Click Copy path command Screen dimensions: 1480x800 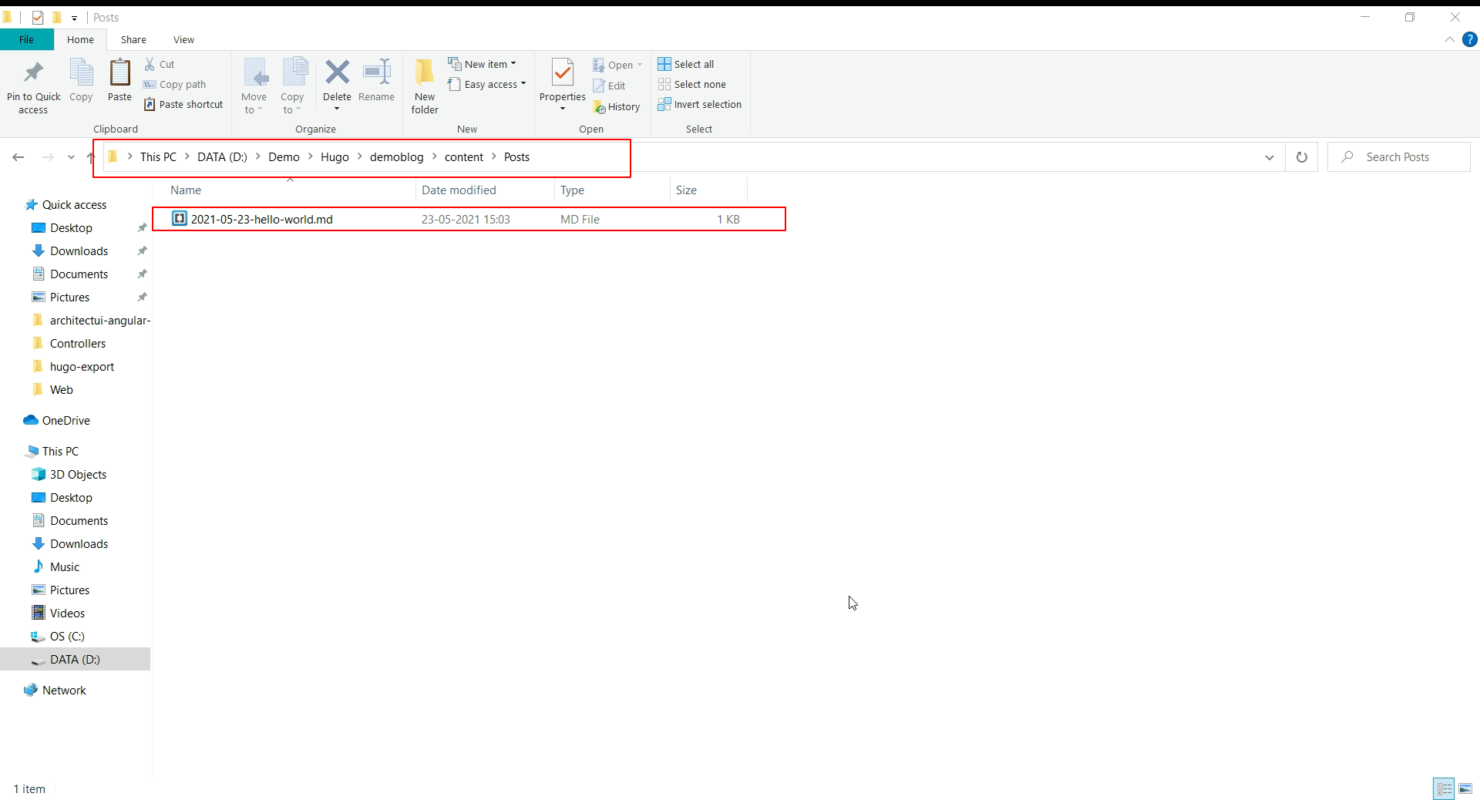[x=175, y=84]
